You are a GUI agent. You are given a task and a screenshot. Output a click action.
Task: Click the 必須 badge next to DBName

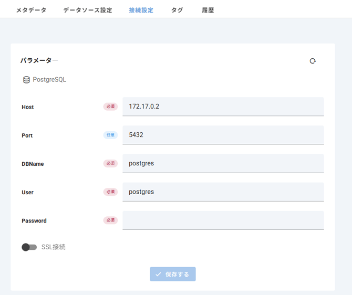(x=110, y=163)
